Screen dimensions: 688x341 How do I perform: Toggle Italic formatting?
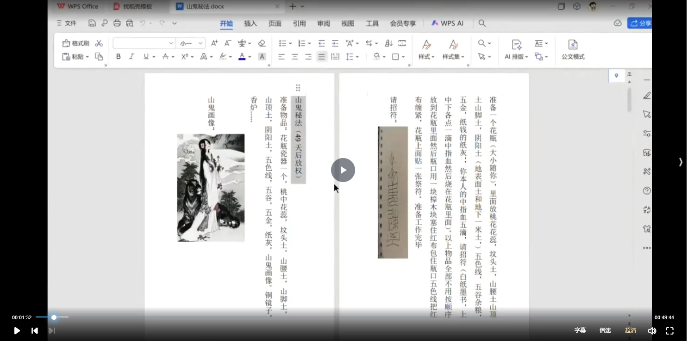(x=131, y=56)
